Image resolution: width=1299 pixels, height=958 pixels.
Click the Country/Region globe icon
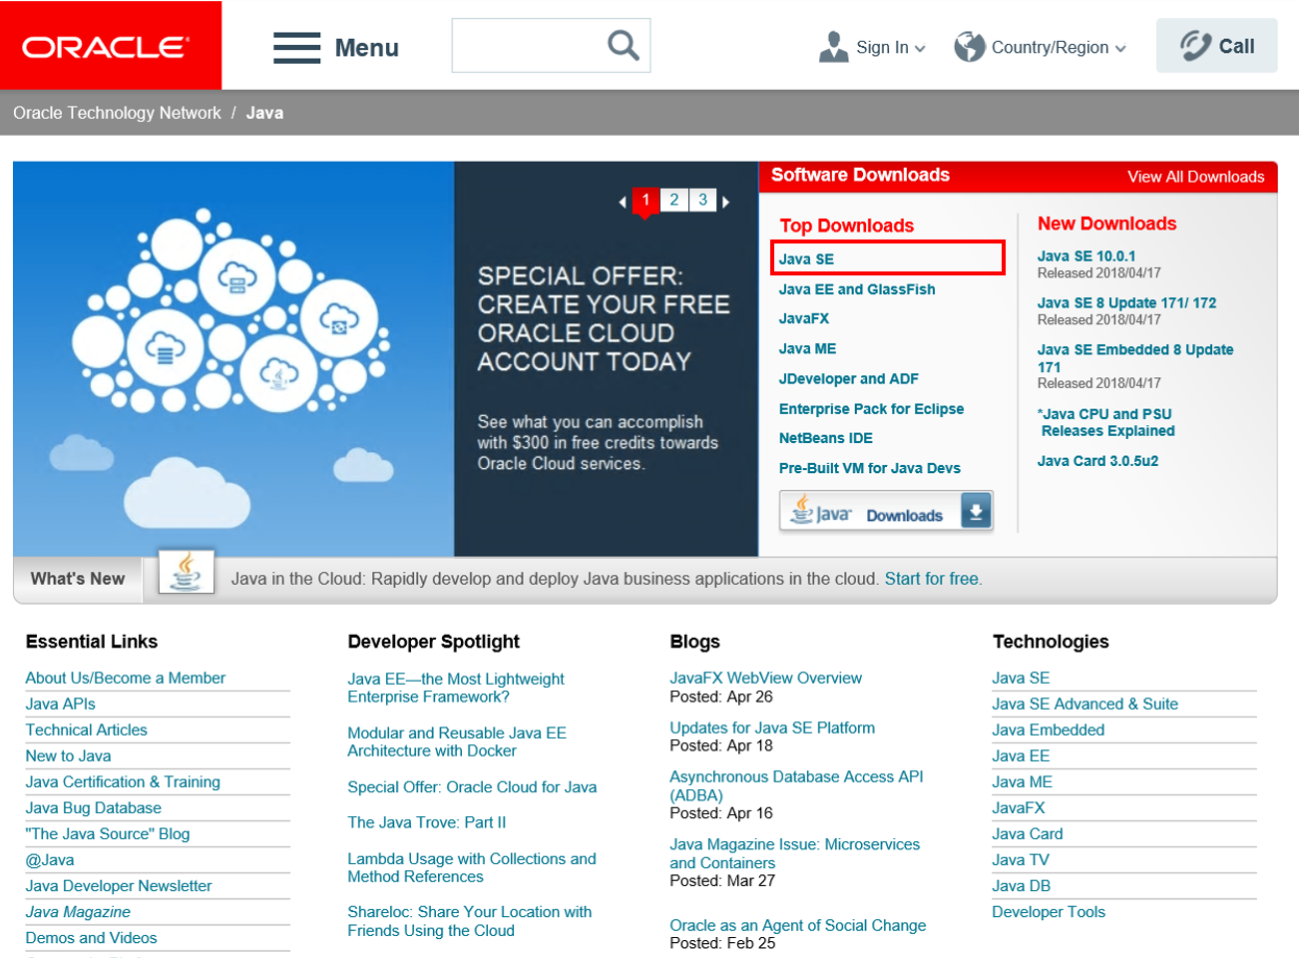pos(969,47)
